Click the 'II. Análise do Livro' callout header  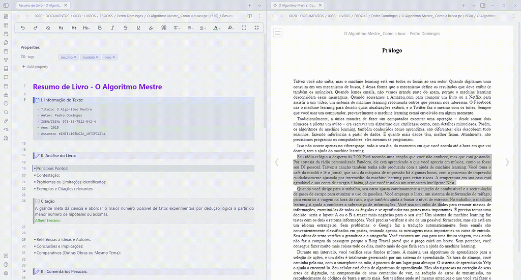click(144, 156)
